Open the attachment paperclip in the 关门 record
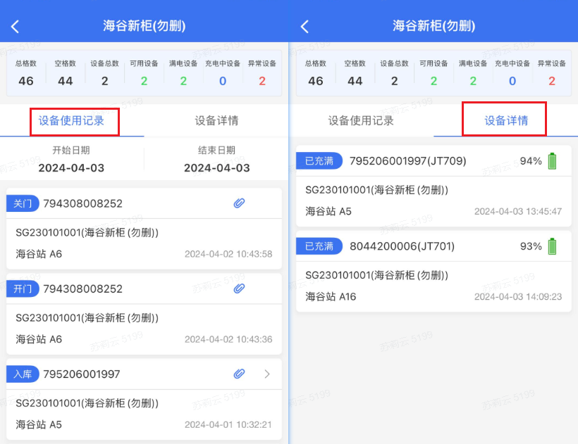Viewport: 578px width, 444px height. [x=239, y=203]
